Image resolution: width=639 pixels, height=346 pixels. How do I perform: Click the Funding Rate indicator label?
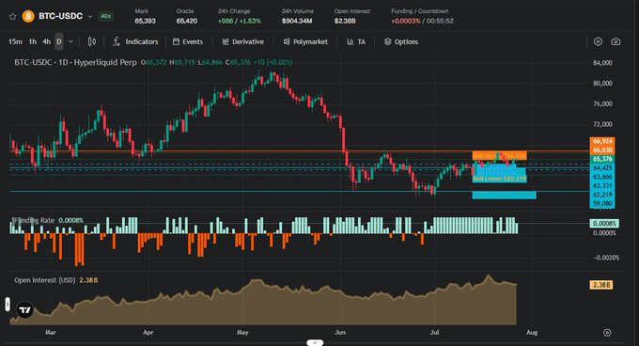tap(34, 220)
